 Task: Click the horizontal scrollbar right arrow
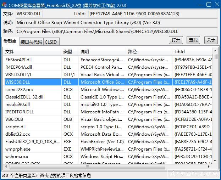[x=209, y=167]
